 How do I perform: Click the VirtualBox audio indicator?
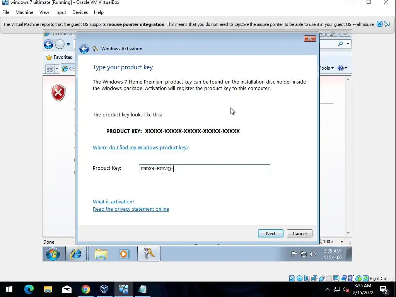tap(307, 278)
